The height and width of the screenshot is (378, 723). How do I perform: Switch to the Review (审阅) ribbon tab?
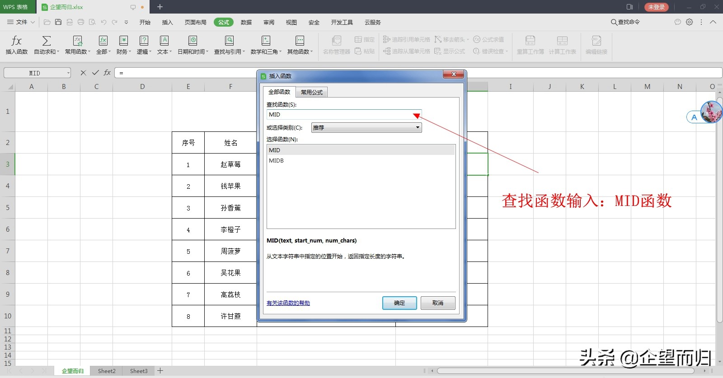pos(269,22)
